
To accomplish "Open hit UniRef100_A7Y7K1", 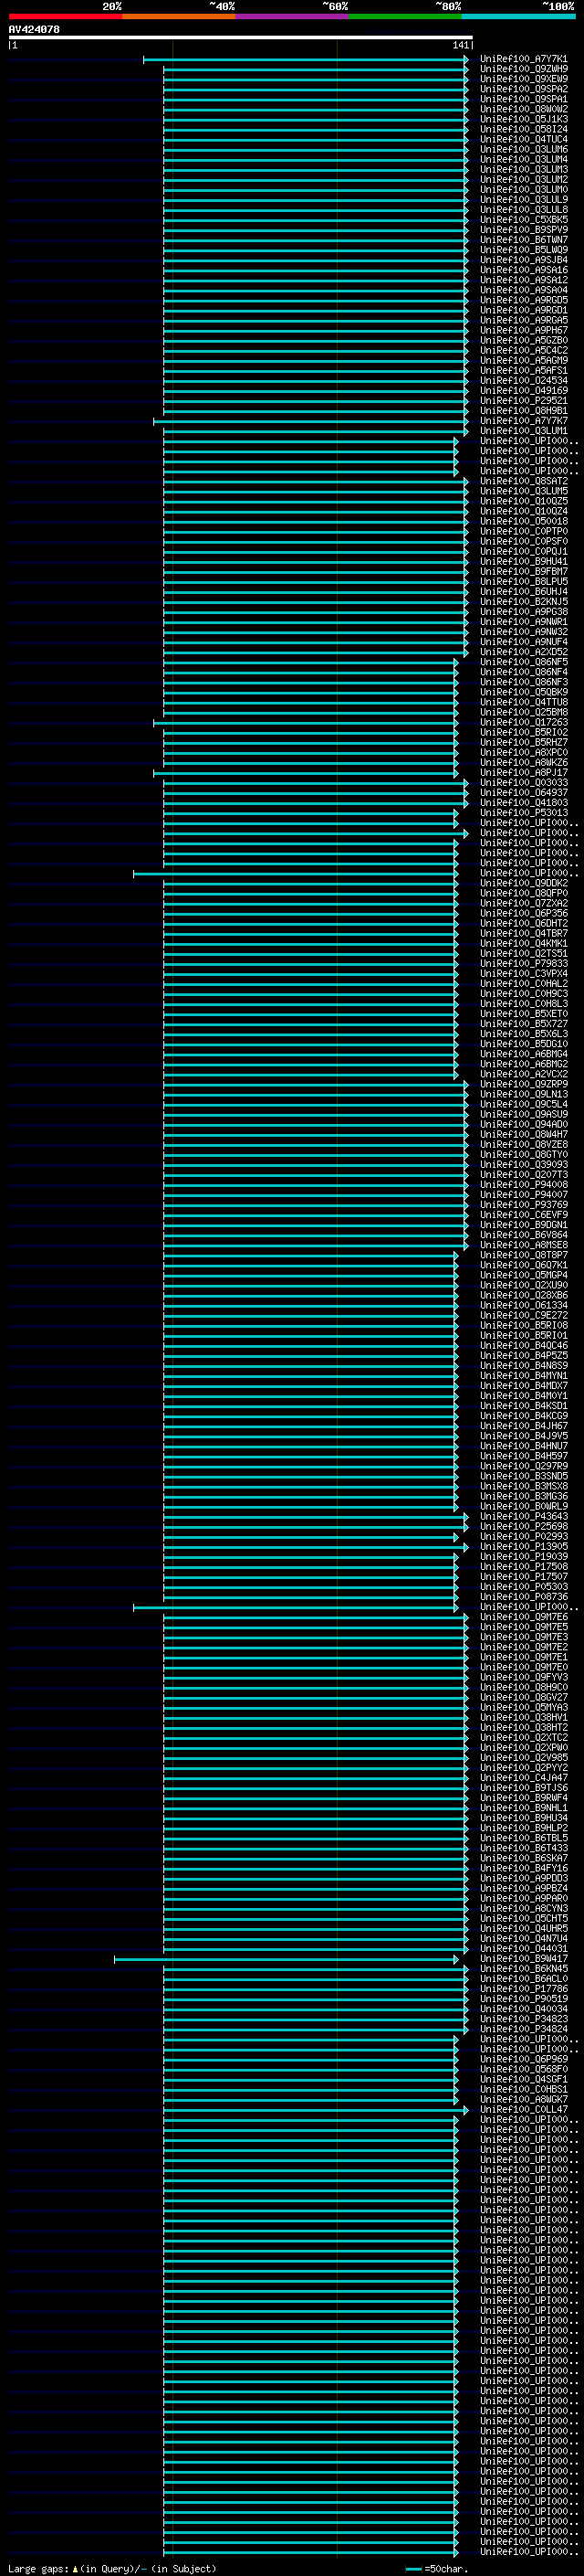I will pos(523,59).
